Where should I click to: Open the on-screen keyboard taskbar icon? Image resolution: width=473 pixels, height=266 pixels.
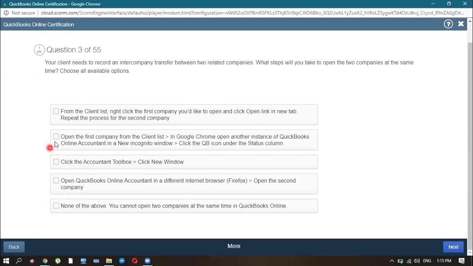96,261
